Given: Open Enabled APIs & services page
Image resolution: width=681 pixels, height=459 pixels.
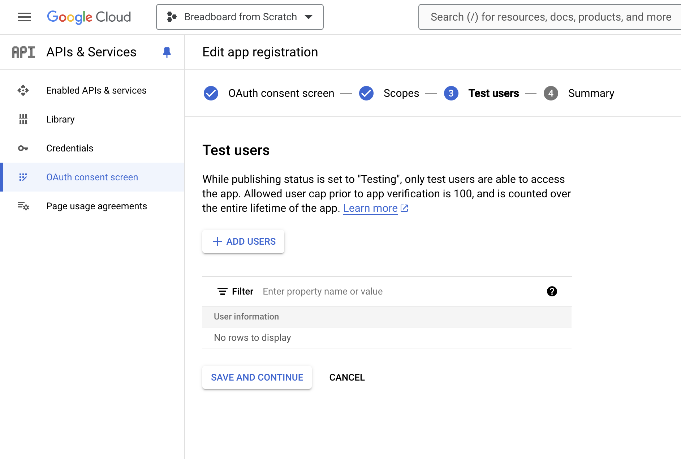Looking at the screenshot, I should [x=96, y=90].
